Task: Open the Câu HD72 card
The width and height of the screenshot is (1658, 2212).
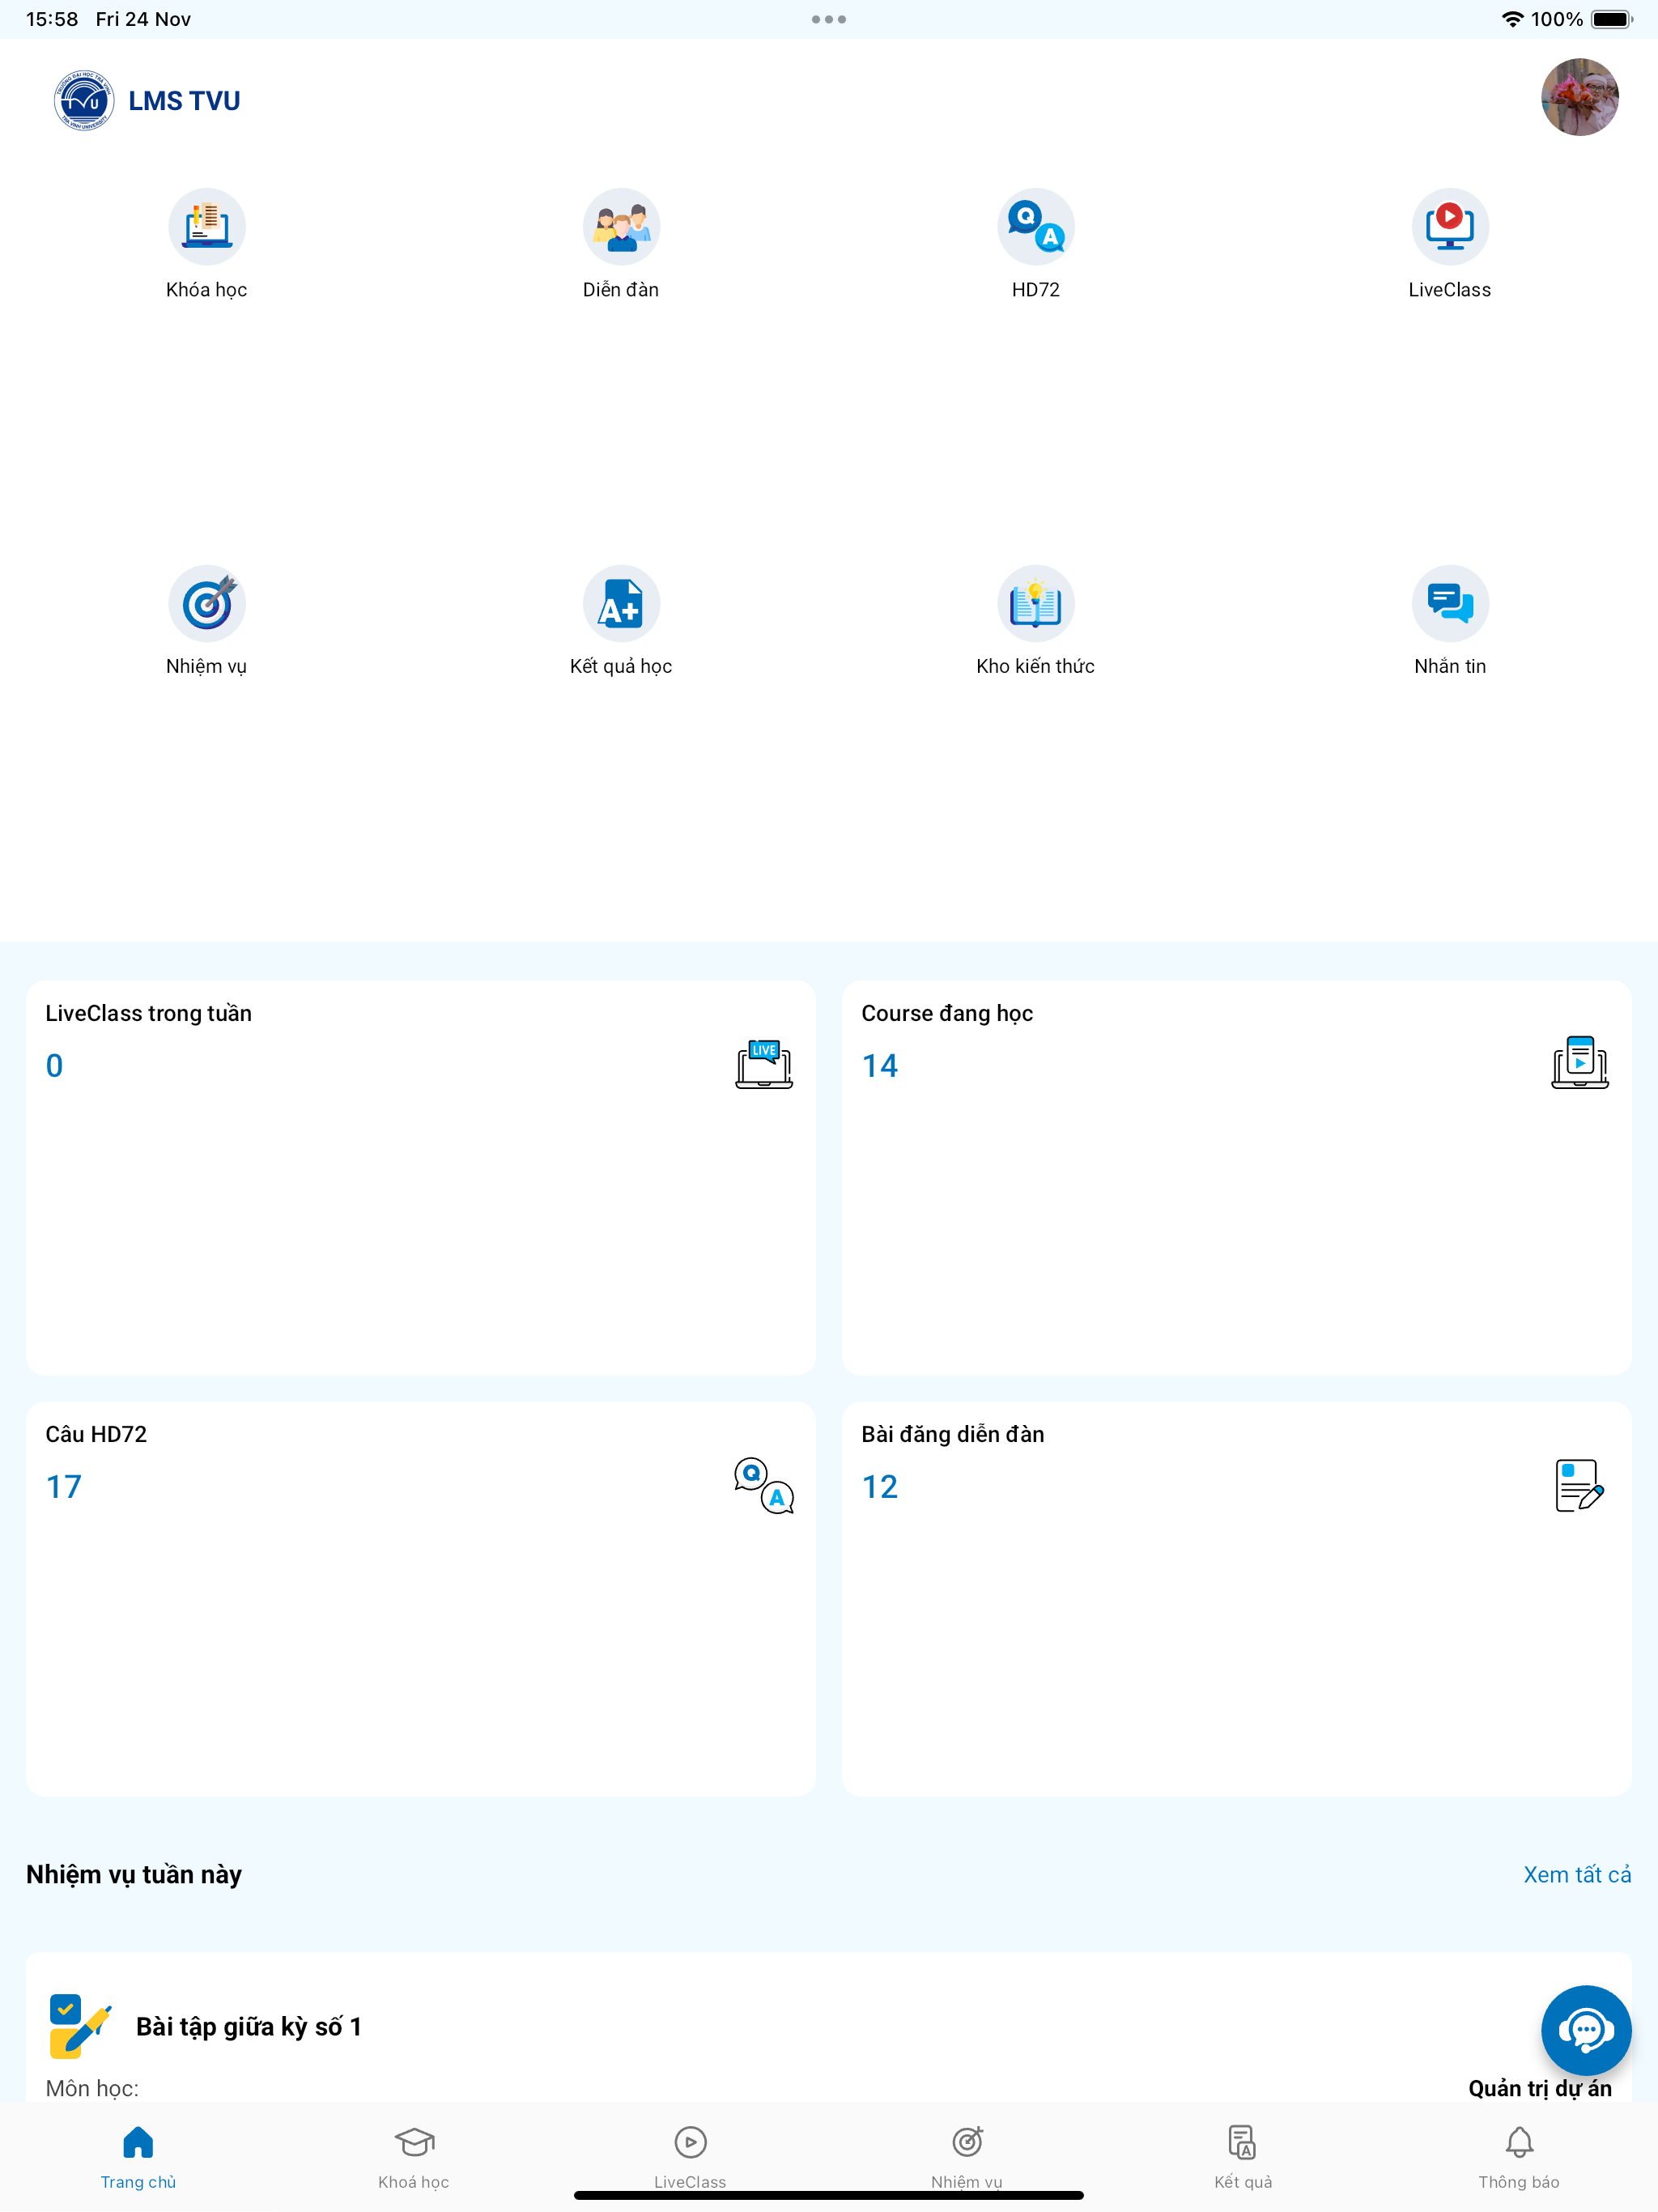Action: pos(421,1599)
